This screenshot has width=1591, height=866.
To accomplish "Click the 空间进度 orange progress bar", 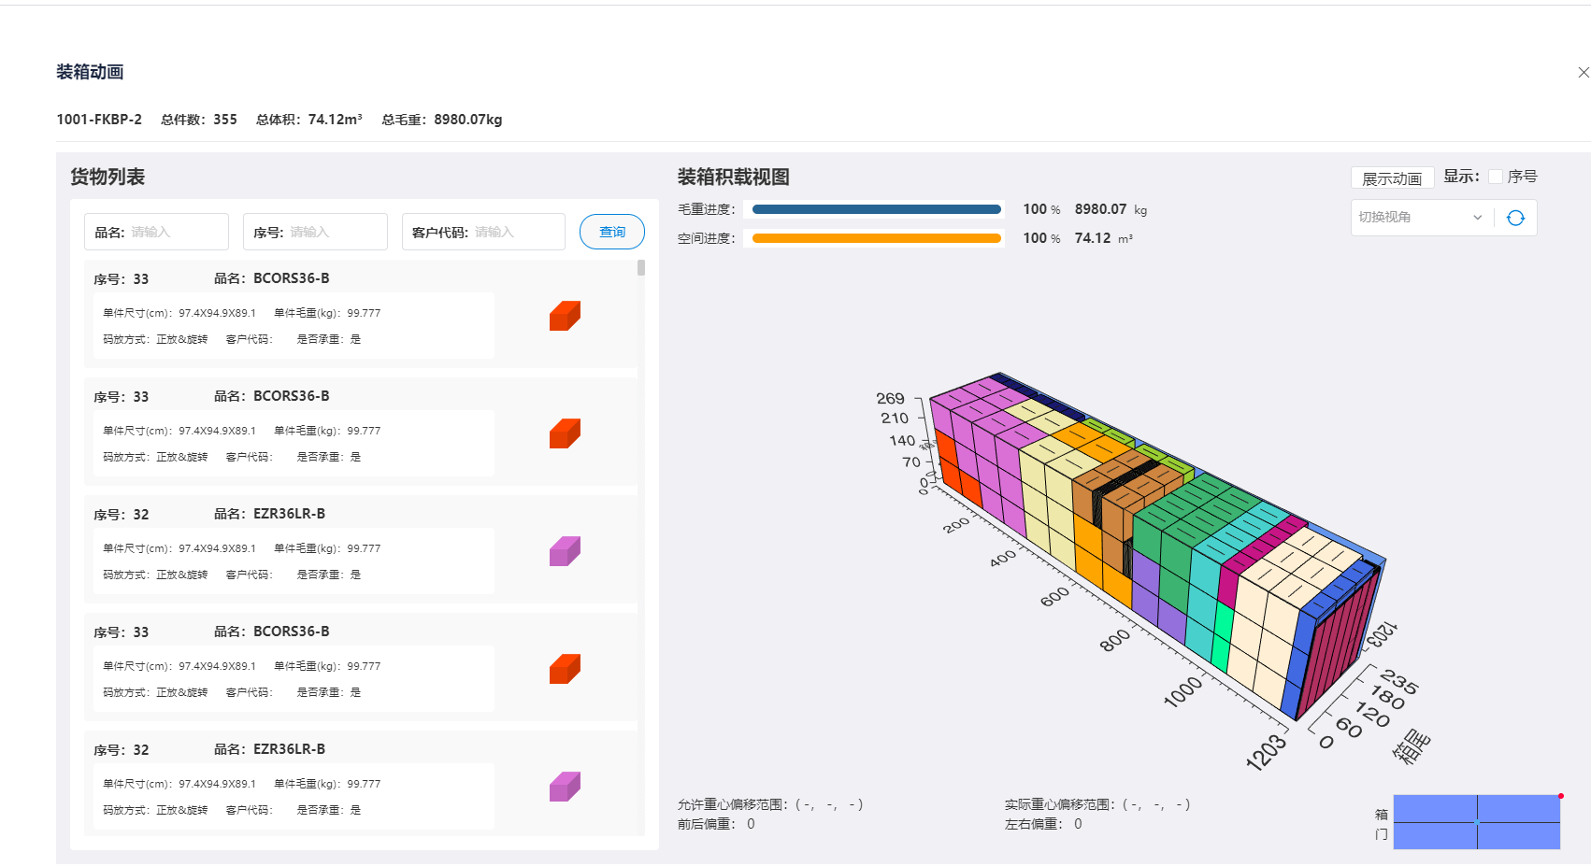I will tap(876, 238).
